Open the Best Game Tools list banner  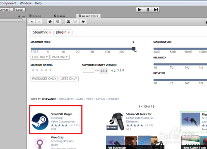194,142
